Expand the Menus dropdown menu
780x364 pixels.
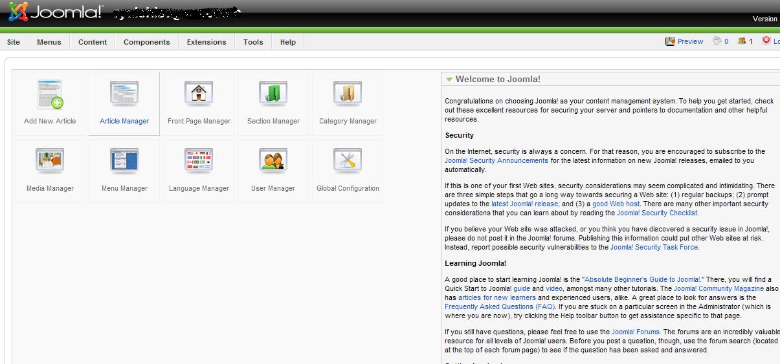point(49,42)
